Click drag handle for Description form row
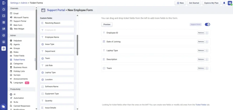 tap(207, 59)
